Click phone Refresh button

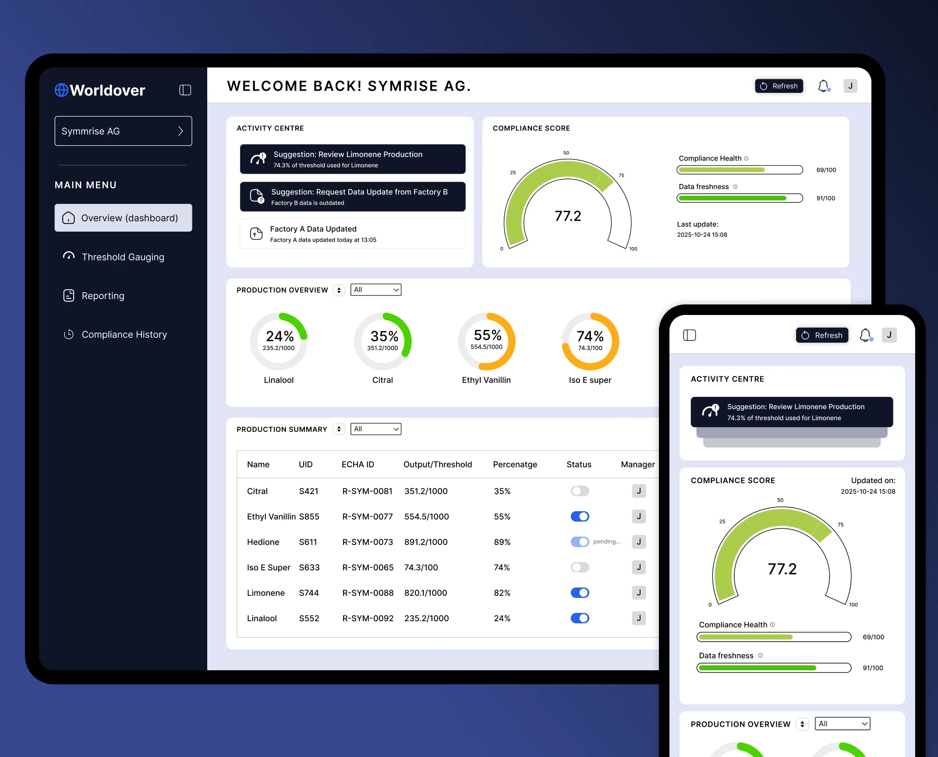pyautogui.click(x=822, y=336)
